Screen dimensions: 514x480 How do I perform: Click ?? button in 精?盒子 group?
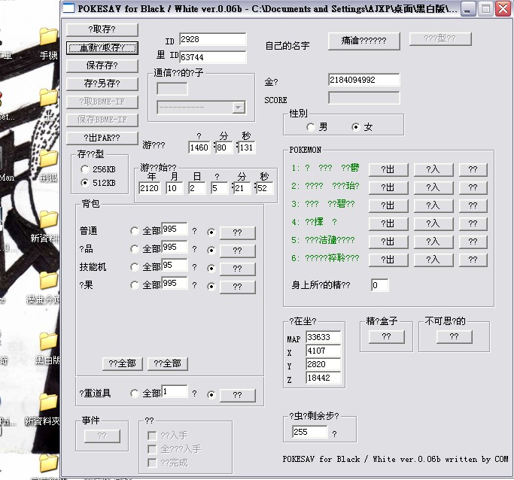387,336
